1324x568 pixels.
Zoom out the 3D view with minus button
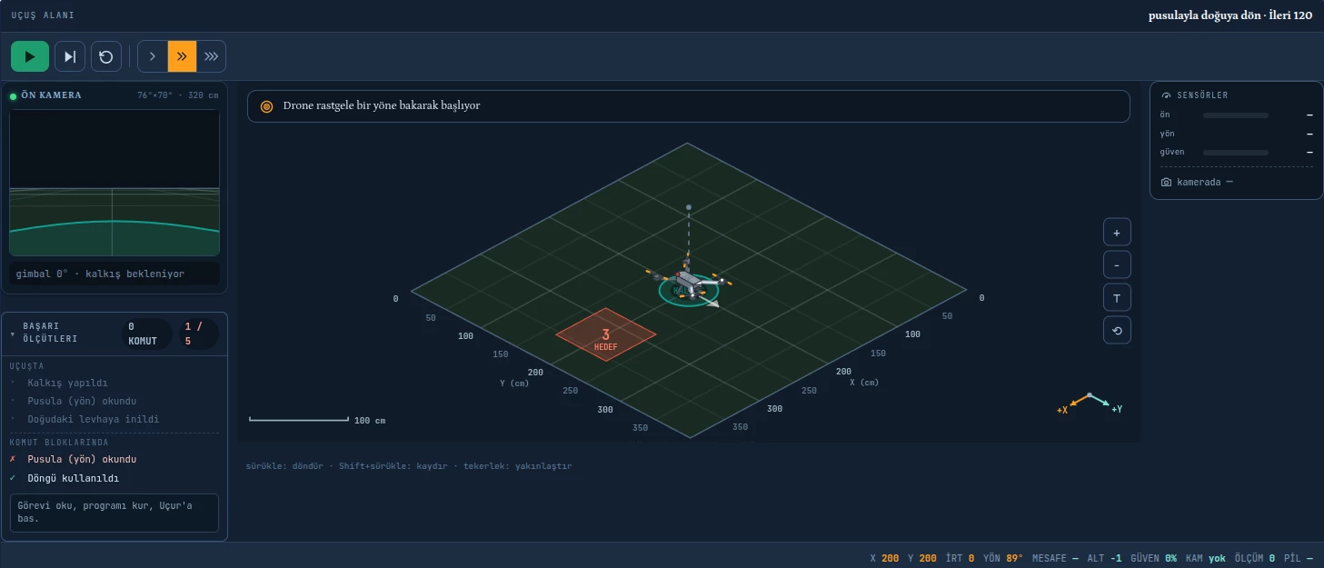pos(1117,264)
